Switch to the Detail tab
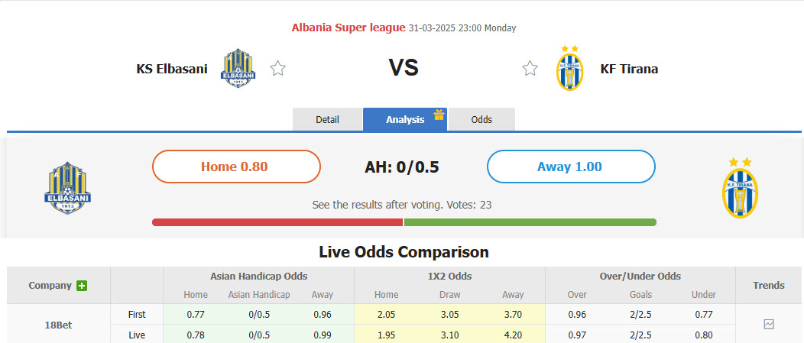Screen dimensions: 804x343 tap(327, 120)
